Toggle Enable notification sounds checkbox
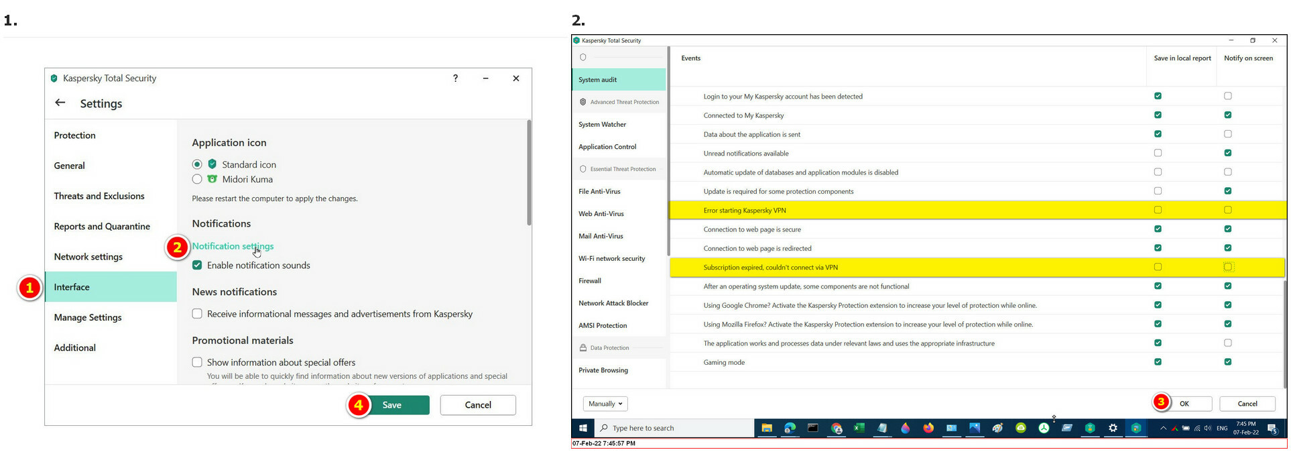1291x452 pixels. 197,265
